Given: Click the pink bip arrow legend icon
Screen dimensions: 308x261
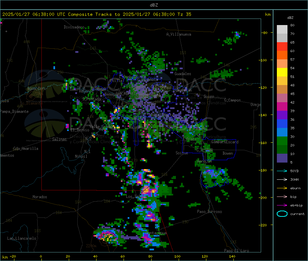Looking at the screenshot, I should [282, 197].
